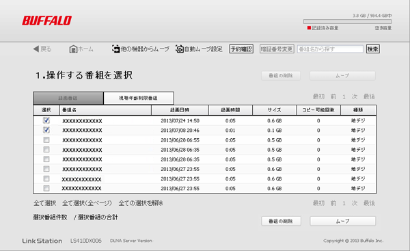Focus the 番組名から探す search field
This screenshot has height=251, width=410.
pos(330,49)
